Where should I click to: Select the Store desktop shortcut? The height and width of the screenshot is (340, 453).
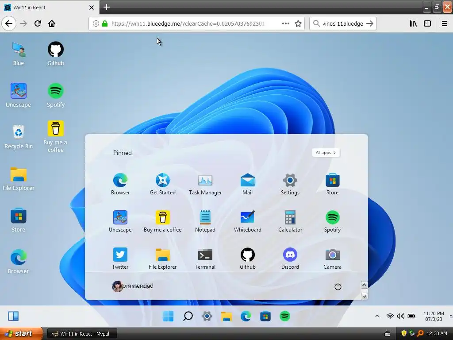click(x=19, y=220)
